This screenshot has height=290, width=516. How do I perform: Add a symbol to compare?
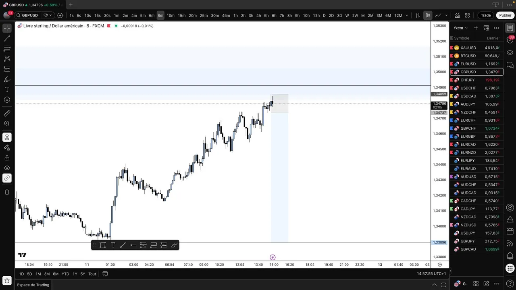60,15
